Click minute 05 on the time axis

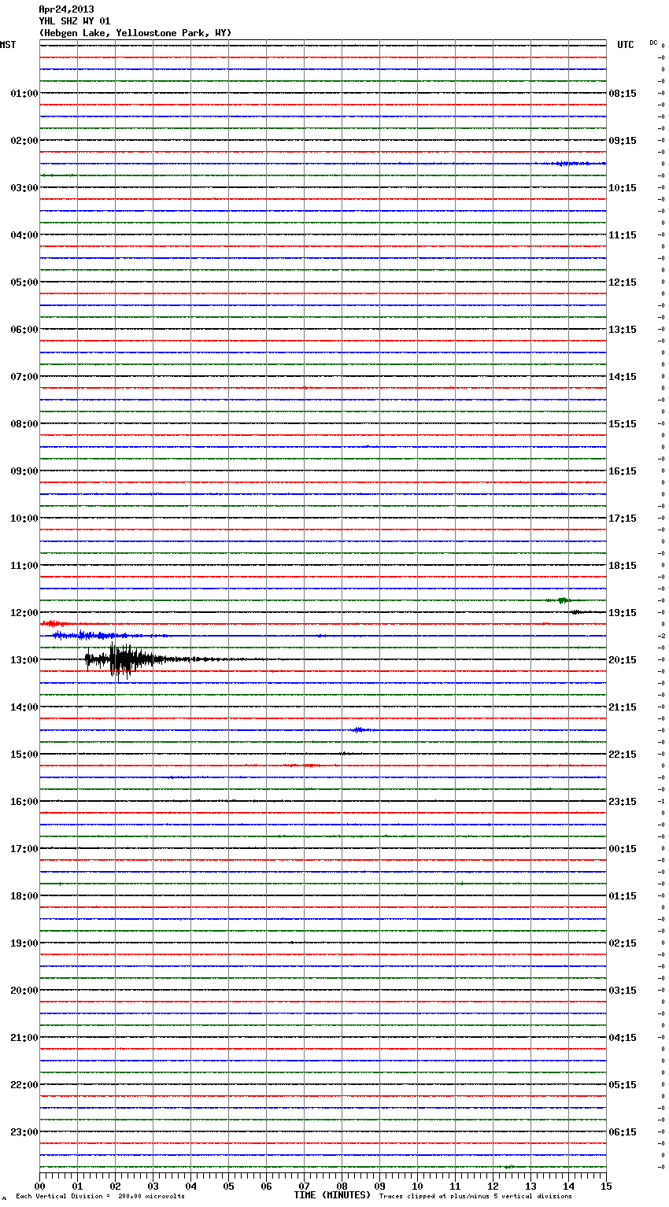pyautogui.click(x=228, y=1186)
